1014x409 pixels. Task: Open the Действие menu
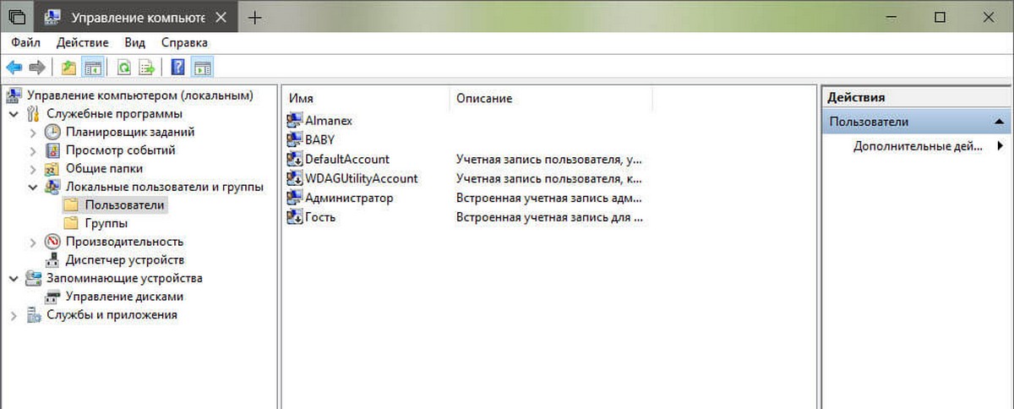click(82, 42)
